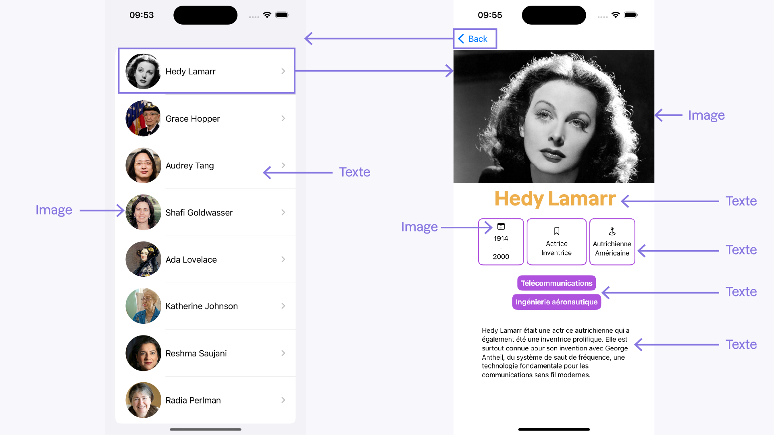Tap Ada Lovelace profile picture in list

[143, 259]
